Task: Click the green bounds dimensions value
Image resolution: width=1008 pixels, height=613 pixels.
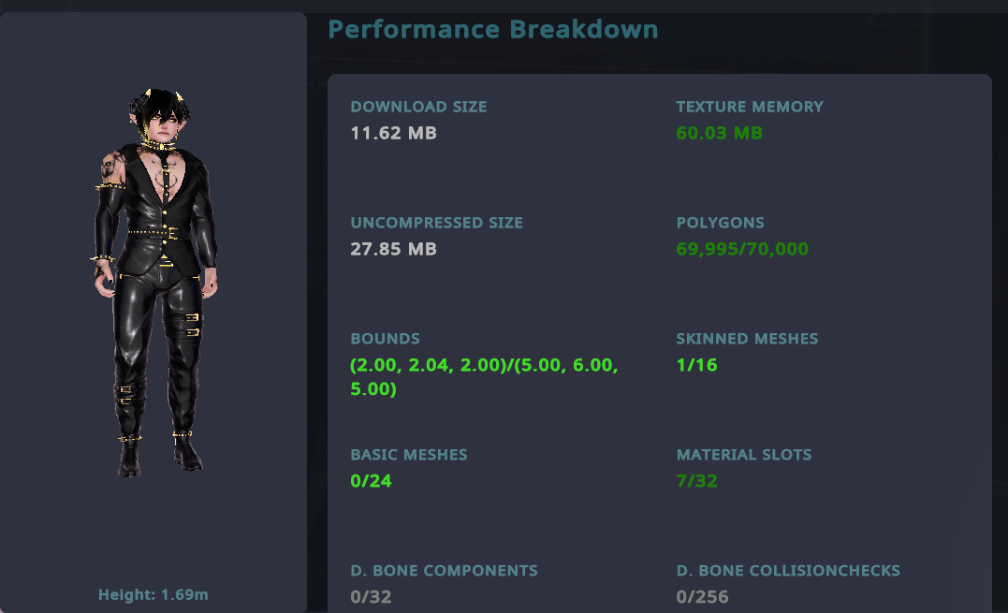Action: pos(484,376)
